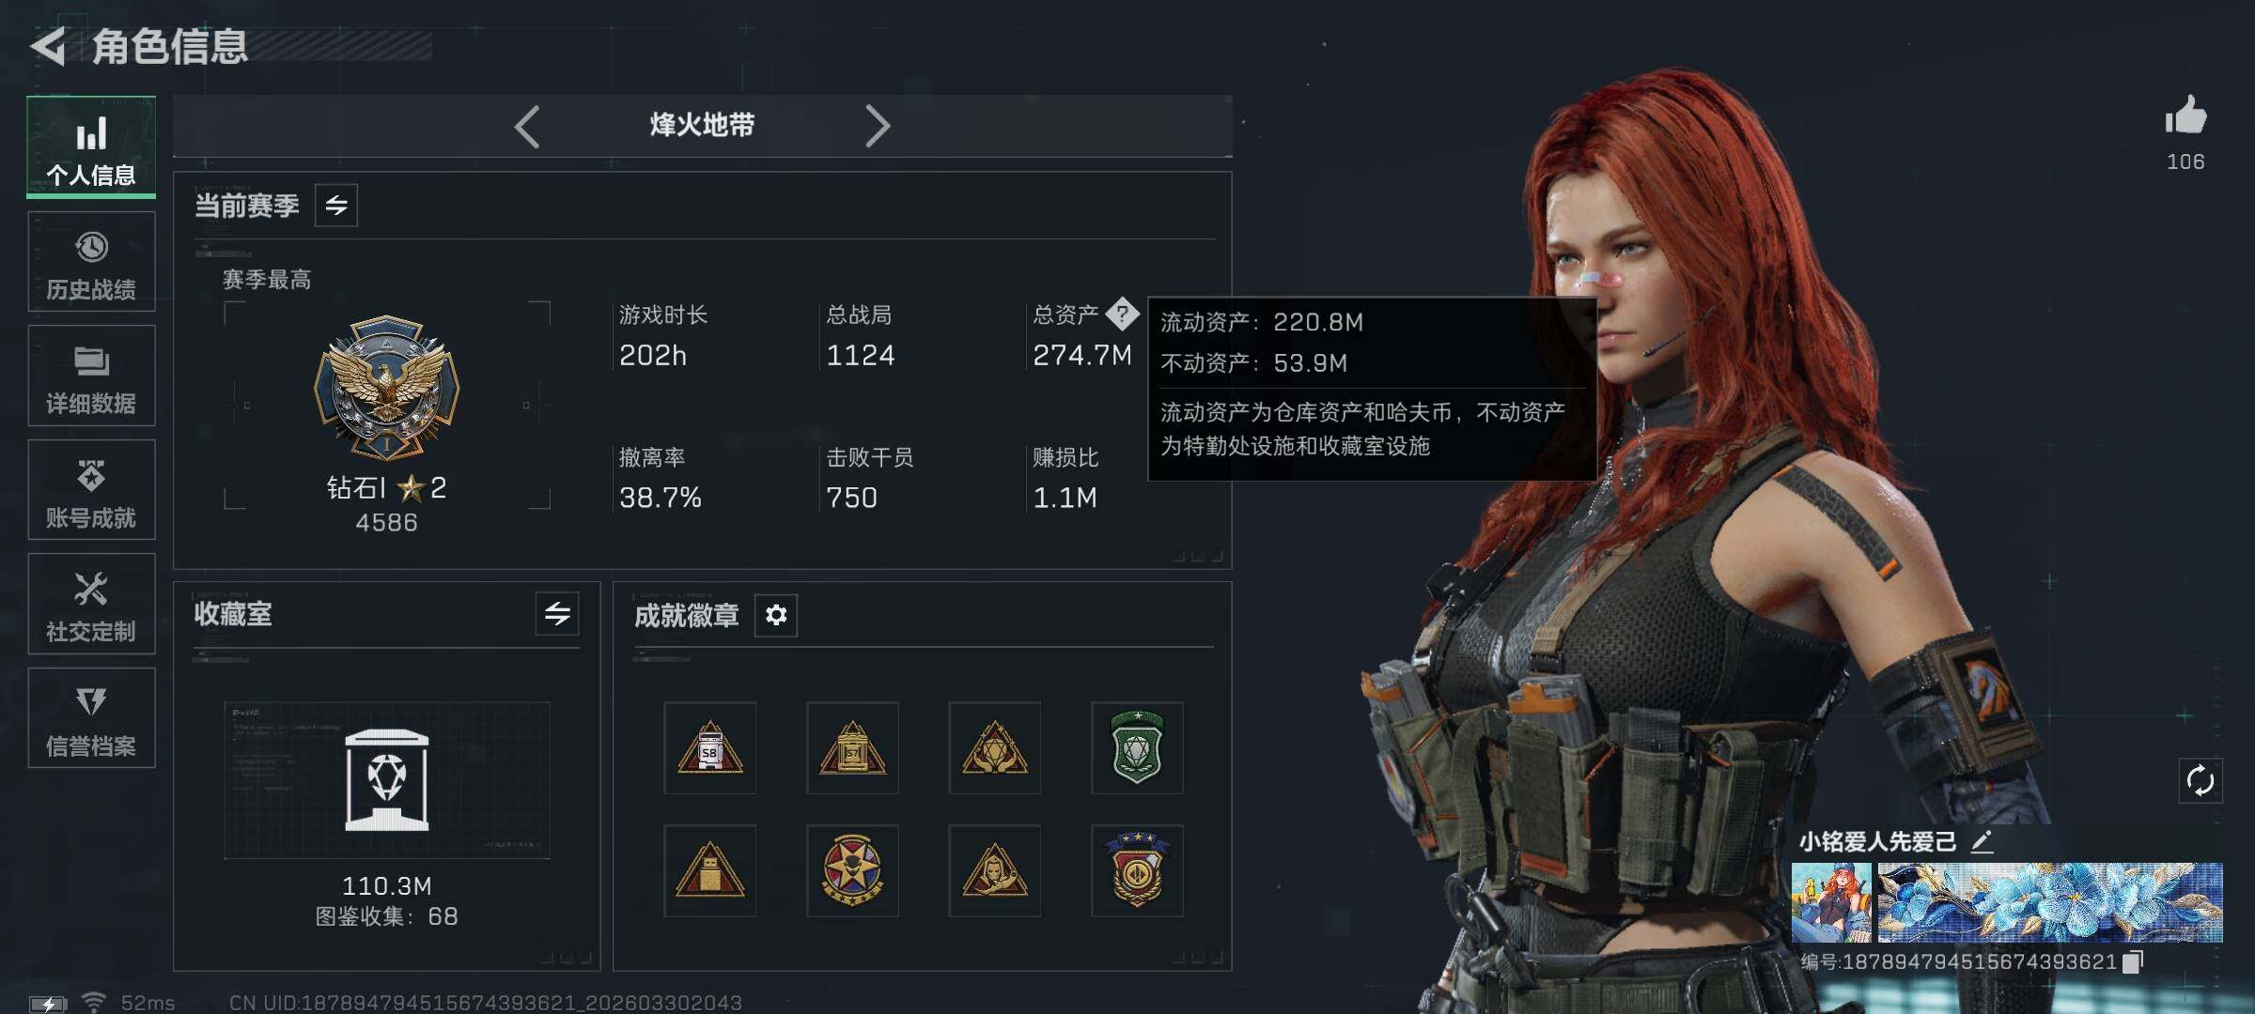Click the back arrow beside 角色信息

click(x=49, y=46)
